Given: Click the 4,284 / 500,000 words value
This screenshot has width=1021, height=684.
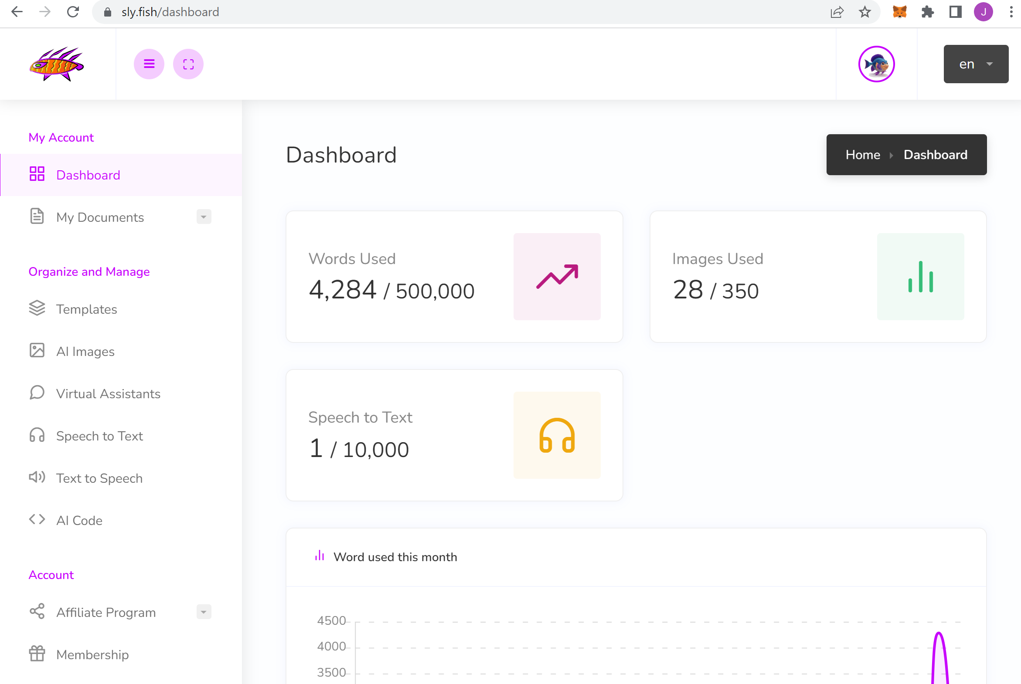Looking at the screenshot, I should click(391, 290).
